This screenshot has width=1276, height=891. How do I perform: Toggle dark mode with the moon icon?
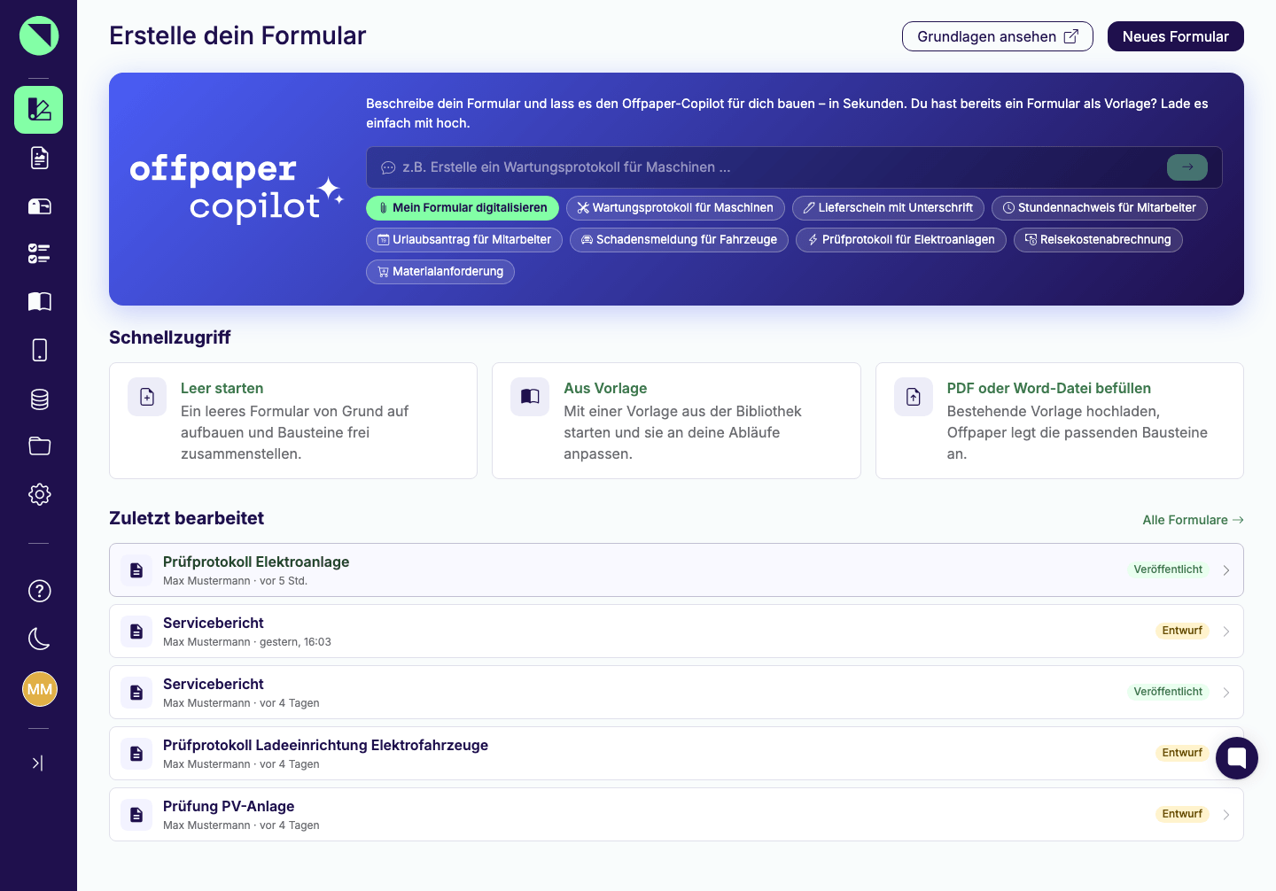click(39, 639)
